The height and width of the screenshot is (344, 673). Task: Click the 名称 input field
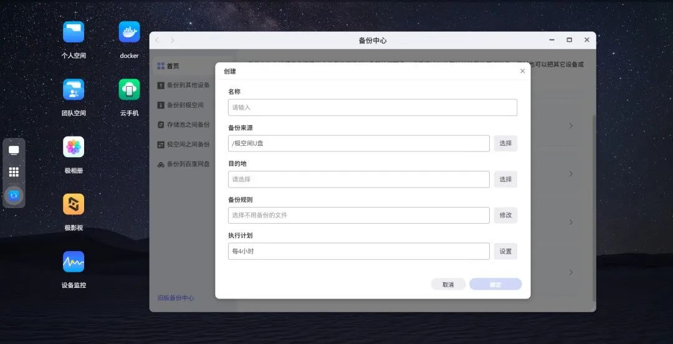[372, 107]
